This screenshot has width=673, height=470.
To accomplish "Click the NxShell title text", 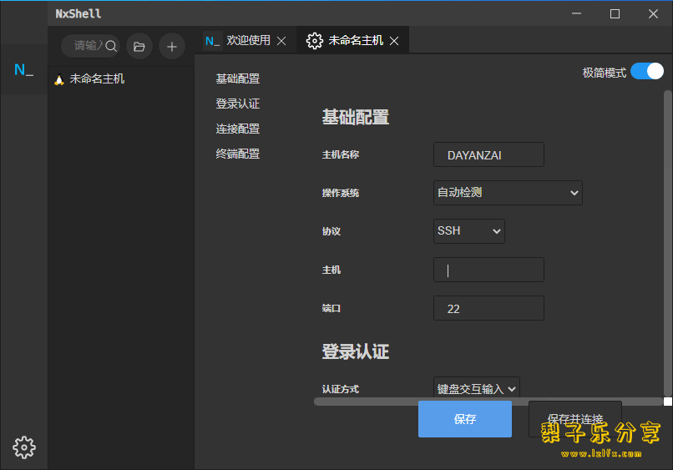I will (x=78, y=13).
